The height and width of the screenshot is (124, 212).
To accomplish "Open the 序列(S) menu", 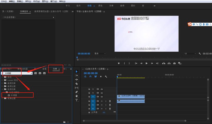I will 28,1.
